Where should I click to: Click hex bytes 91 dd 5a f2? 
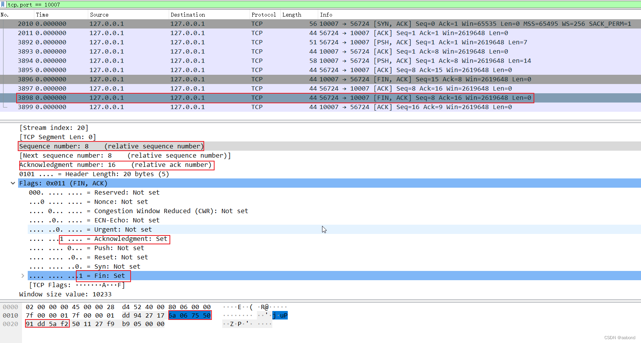pos(47,324)
